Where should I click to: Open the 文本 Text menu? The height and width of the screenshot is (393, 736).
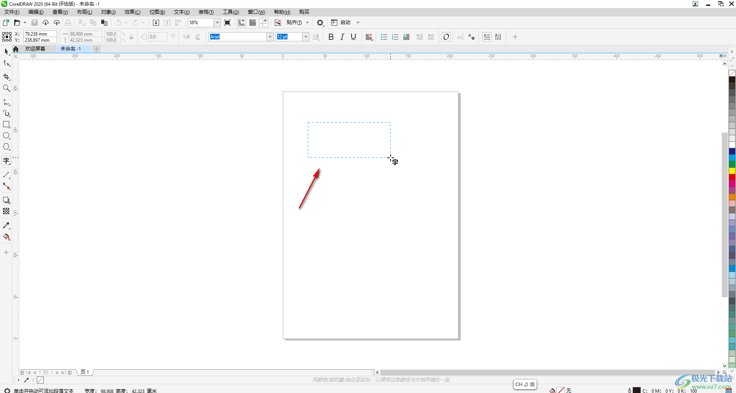tap(182, 12)
